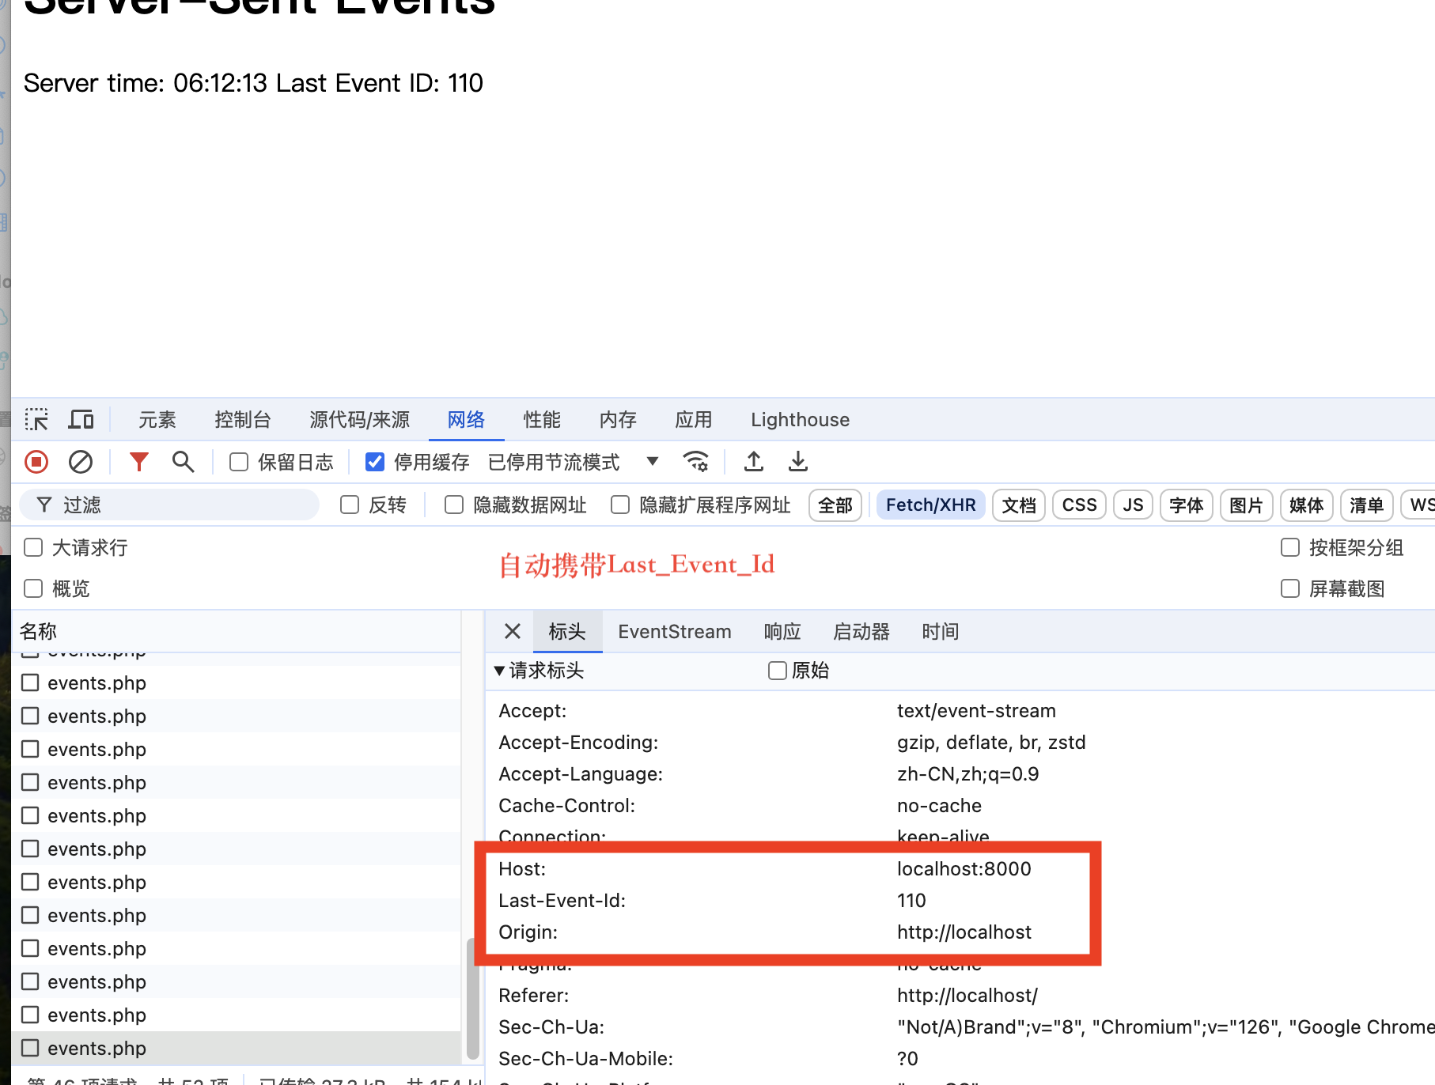Open the 内存 tab
1435x1085 pixels.
618,419
